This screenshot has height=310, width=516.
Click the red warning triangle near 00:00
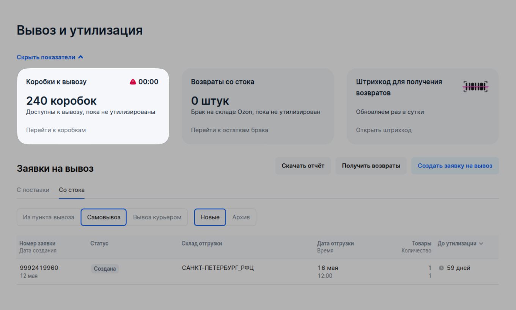[132, 81]
